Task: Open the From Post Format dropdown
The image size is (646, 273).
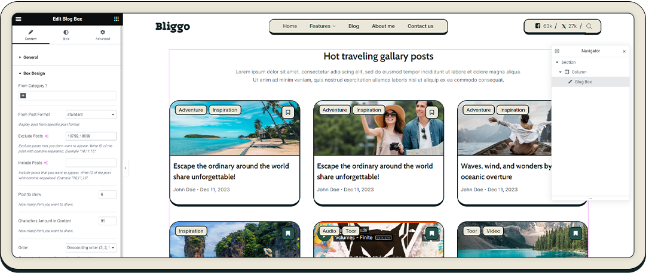Action: pyautogui.click(x=91, y=114)
